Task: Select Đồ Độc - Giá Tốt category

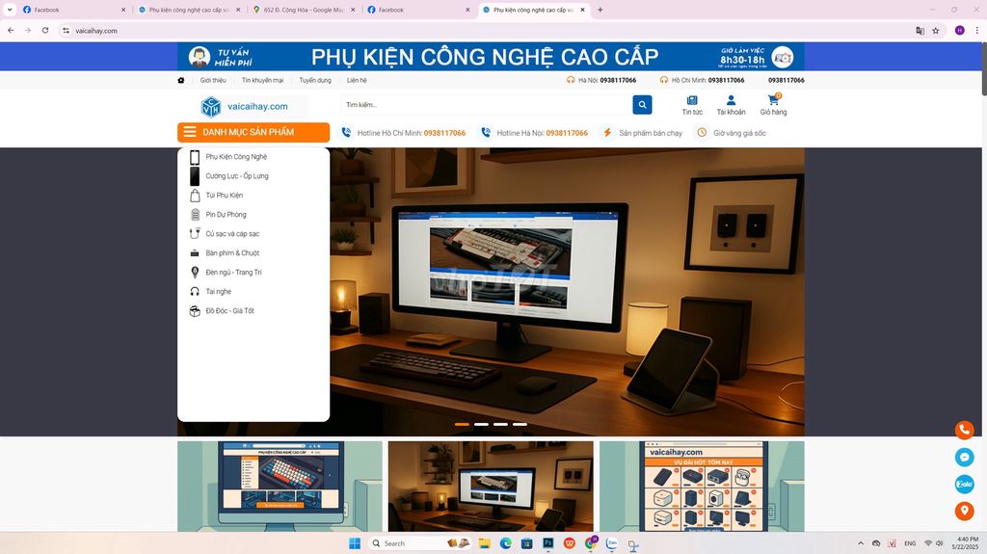Action: point(229,311)
